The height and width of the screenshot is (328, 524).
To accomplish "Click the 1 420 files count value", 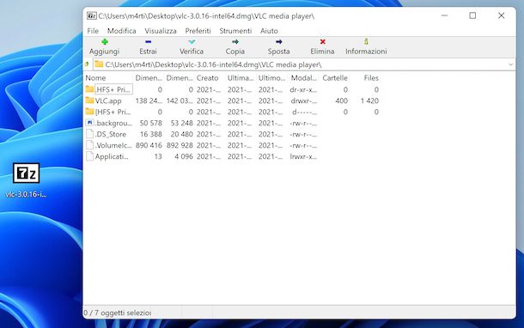I will coord(369,100).
